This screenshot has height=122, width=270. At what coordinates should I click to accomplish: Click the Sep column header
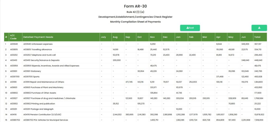point(130,37)
